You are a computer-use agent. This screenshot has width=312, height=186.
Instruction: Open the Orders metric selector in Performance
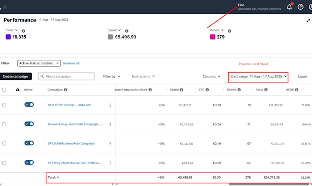pos(217,30)
